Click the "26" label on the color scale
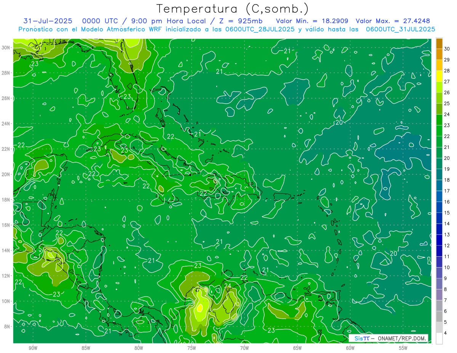This screenshot has height=353, width=457. tap(447, 93)
